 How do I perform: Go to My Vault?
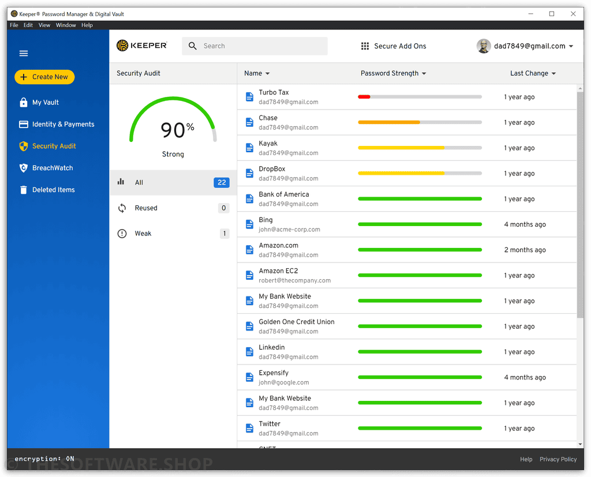point(45,103)
